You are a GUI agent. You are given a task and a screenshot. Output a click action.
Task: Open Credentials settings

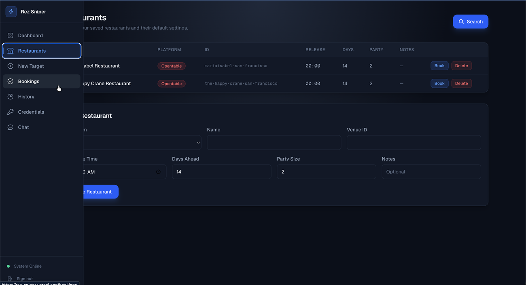[x=42, y=112]
